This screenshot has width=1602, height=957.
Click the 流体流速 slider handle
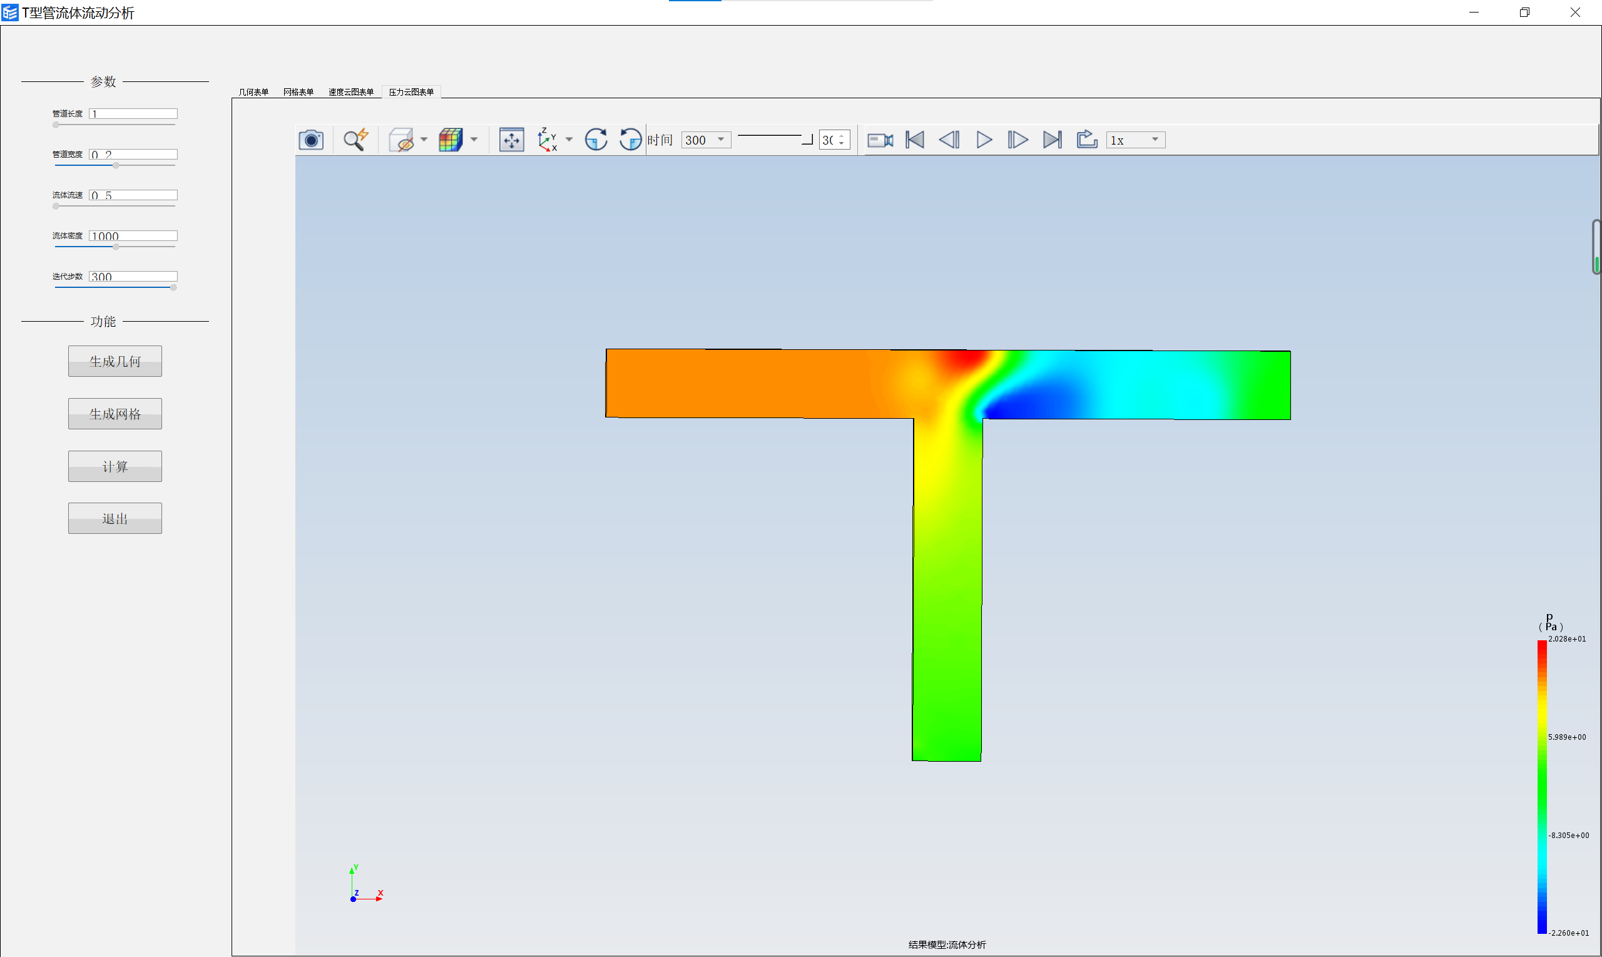coord(56,206)
